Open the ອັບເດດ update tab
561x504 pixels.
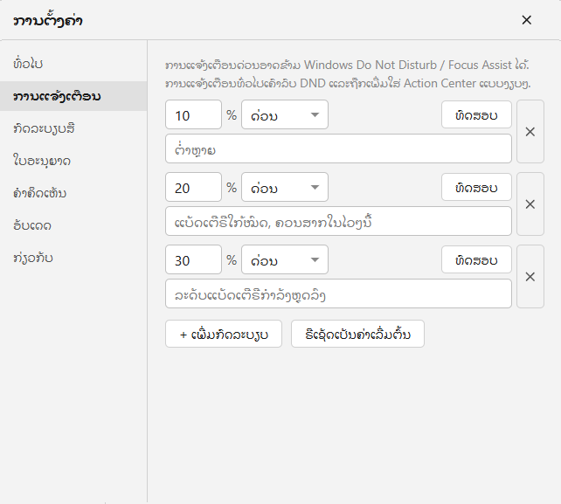tap(73, 225)
